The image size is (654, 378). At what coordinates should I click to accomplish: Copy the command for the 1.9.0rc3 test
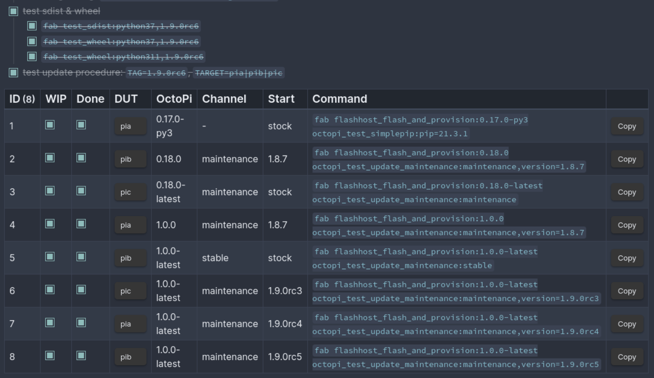click(x=627, y=291)
